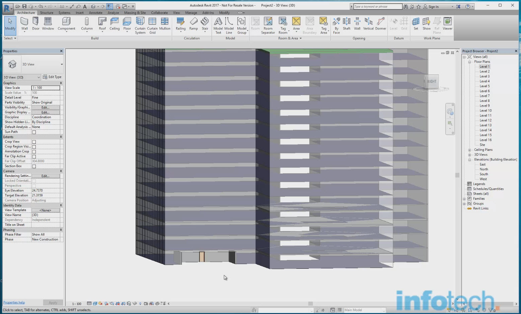The image size is (521, 314).
Task: Collapse the Extents properties section
Action: tap(61, 137)
